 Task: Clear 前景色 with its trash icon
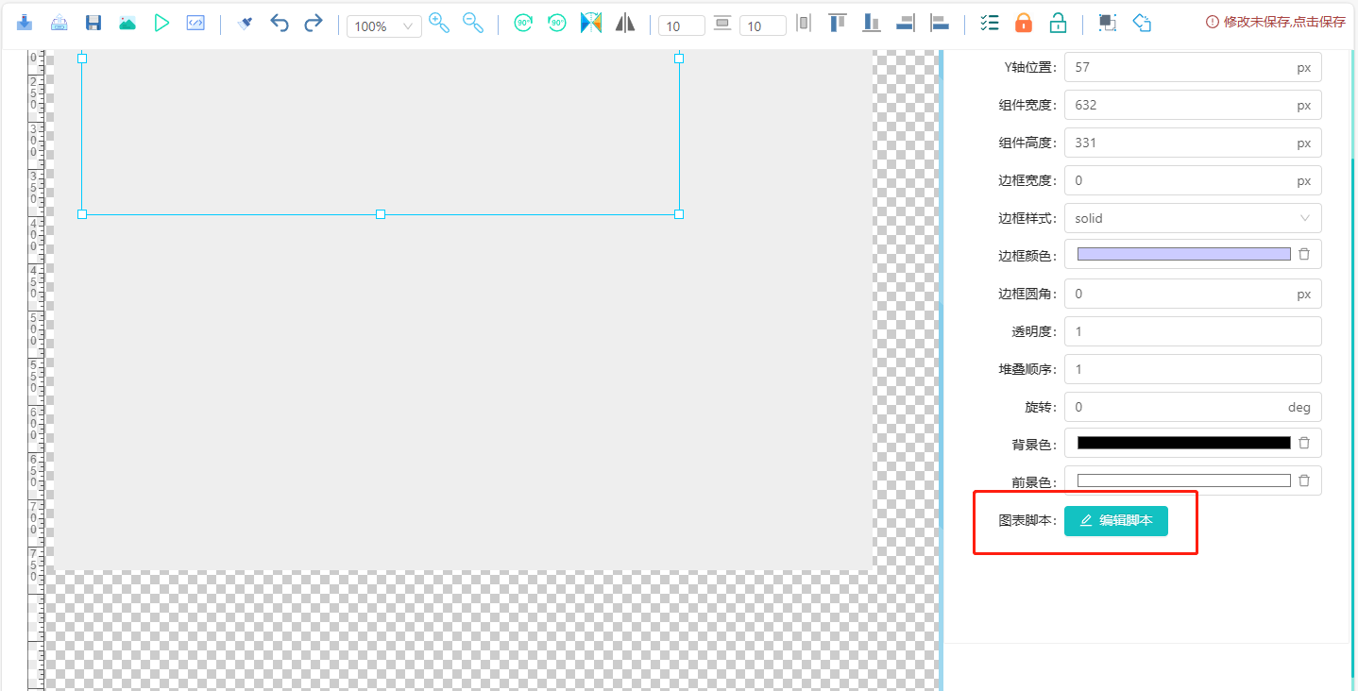click(x=1304, y=480)
